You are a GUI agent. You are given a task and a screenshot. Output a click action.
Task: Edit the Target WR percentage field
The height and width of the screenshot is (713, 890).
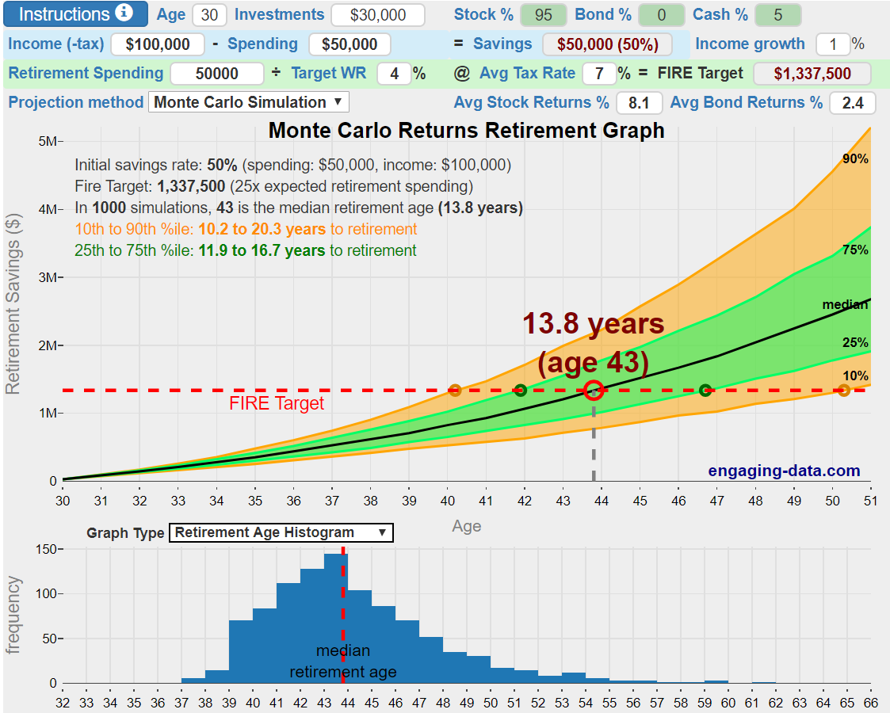(394, 74)
